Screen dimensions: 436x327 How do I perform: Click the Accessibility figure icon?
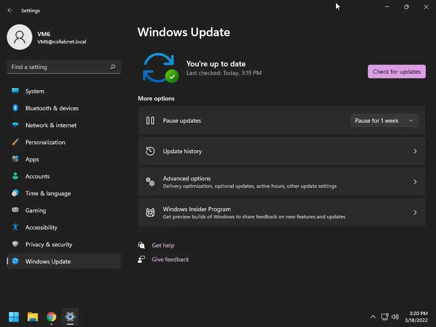[15, 227]
